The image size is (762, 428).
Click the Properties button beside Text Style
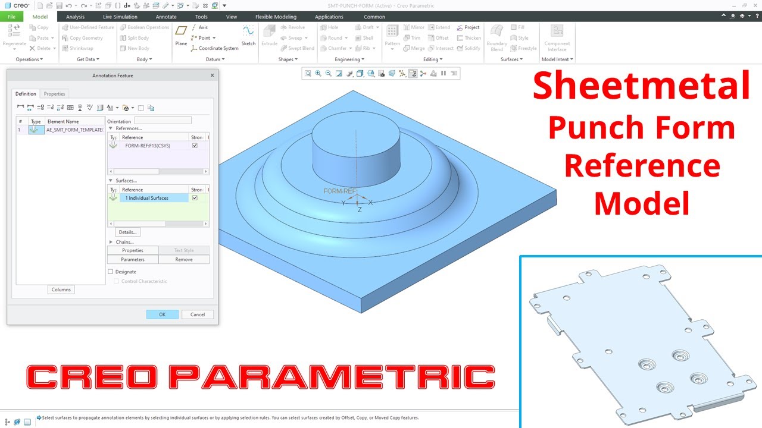point(133,250)
